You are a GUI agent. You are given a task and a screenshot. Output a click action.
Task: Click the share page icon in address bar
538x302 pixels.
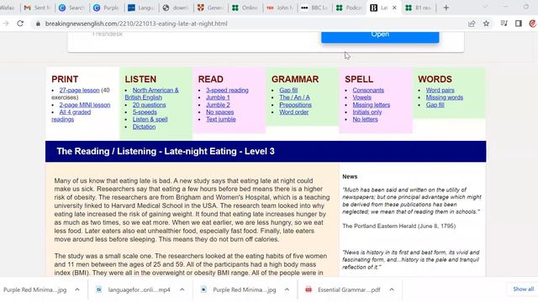[472, 23]
